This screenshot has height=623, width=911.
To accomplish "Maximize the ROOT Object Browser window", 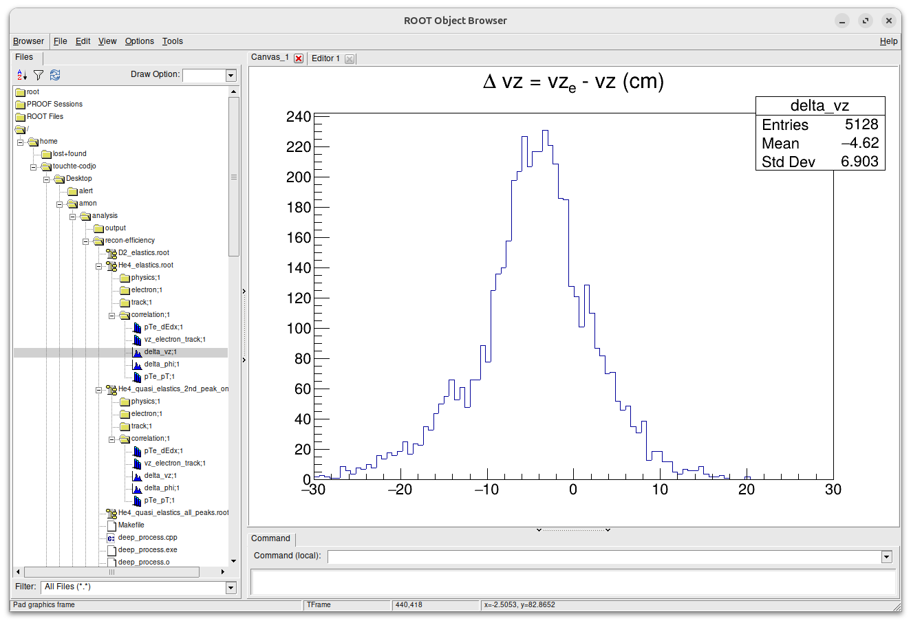I will 866,21.
